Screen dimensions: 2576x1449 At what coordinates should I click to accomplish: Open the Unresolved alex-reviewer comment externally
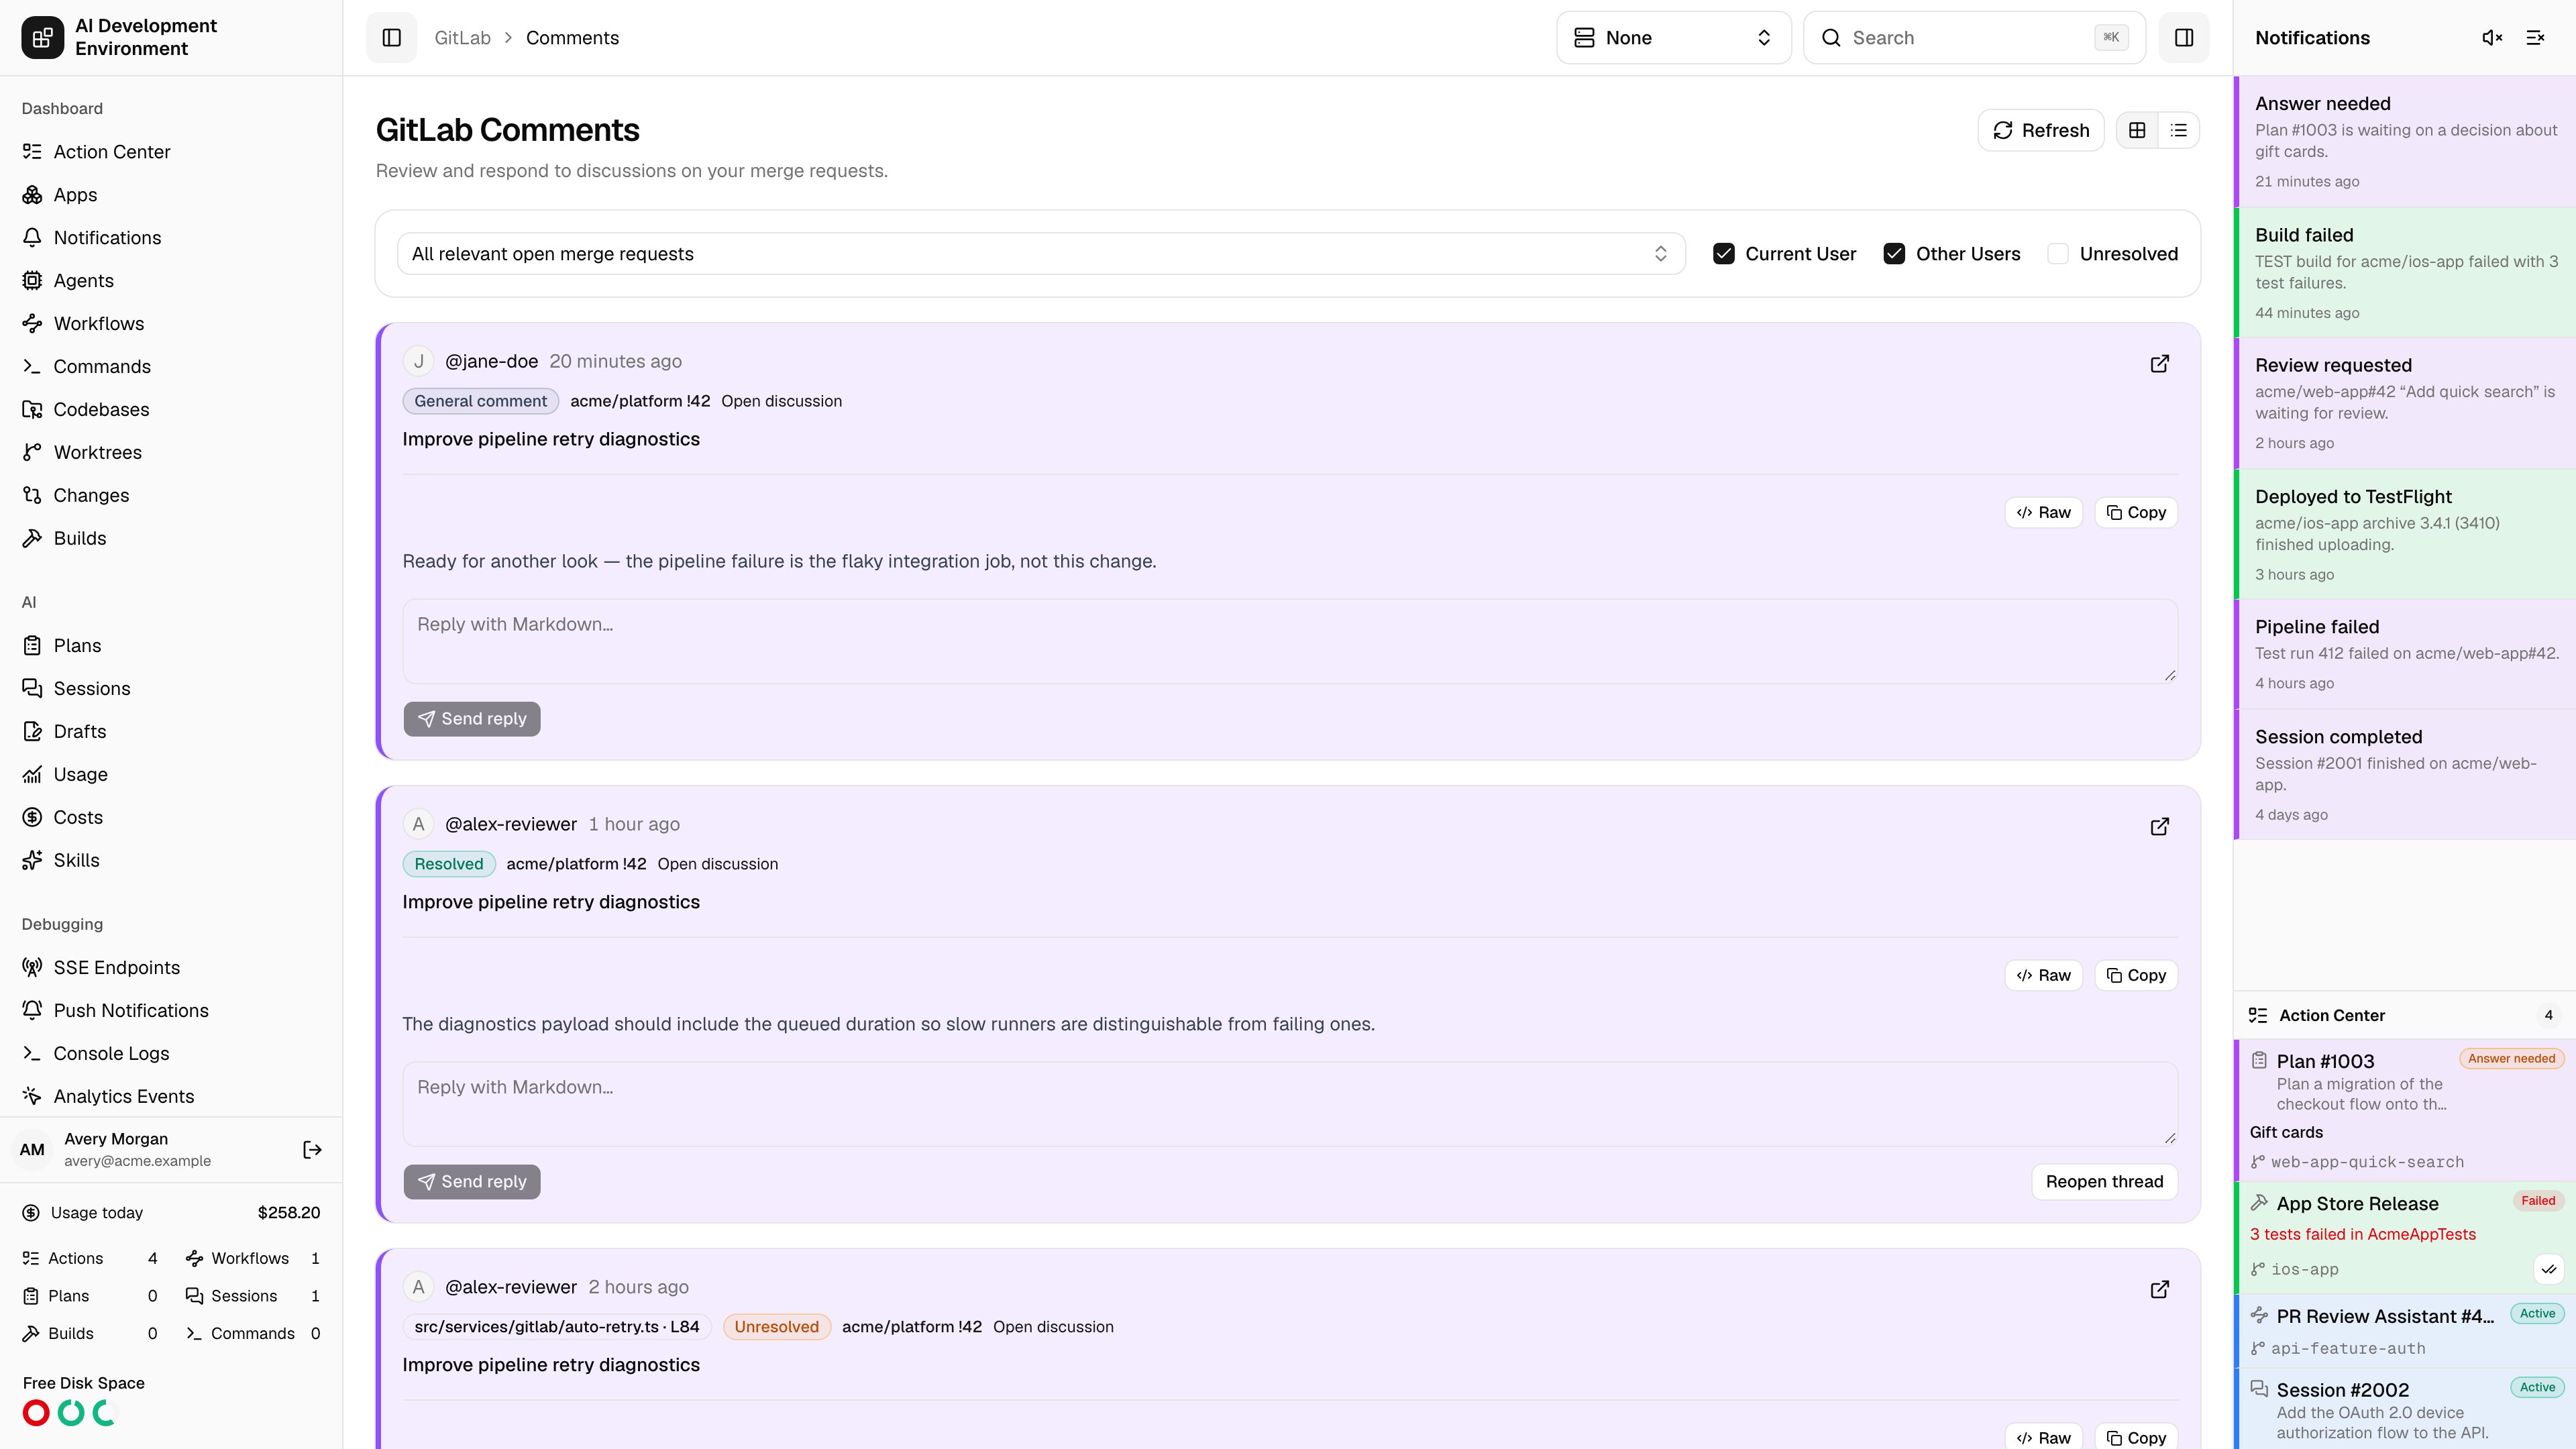(2159, 1290)
